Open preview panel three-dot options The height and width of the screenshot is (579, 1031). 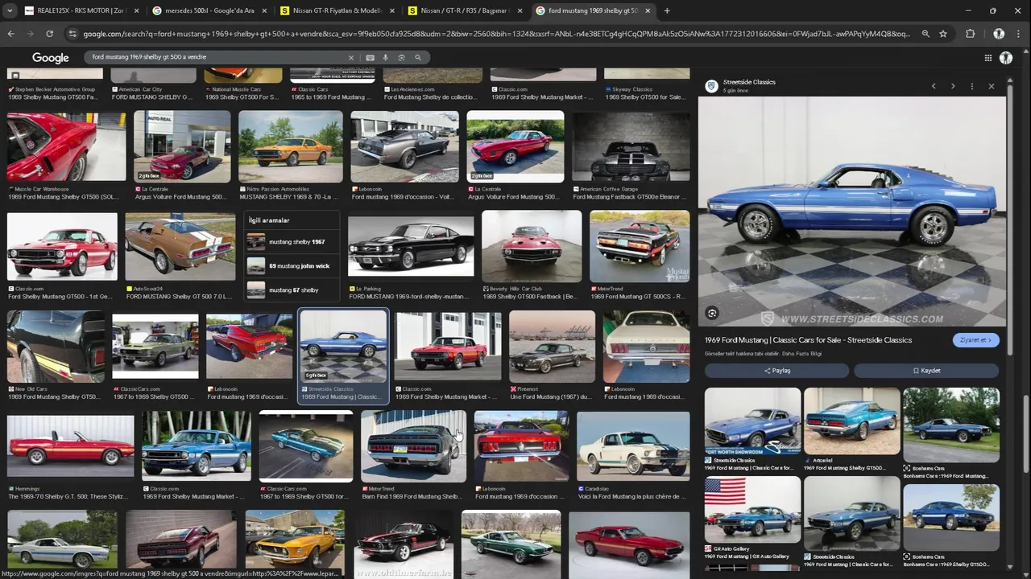[x=972, y=86]
